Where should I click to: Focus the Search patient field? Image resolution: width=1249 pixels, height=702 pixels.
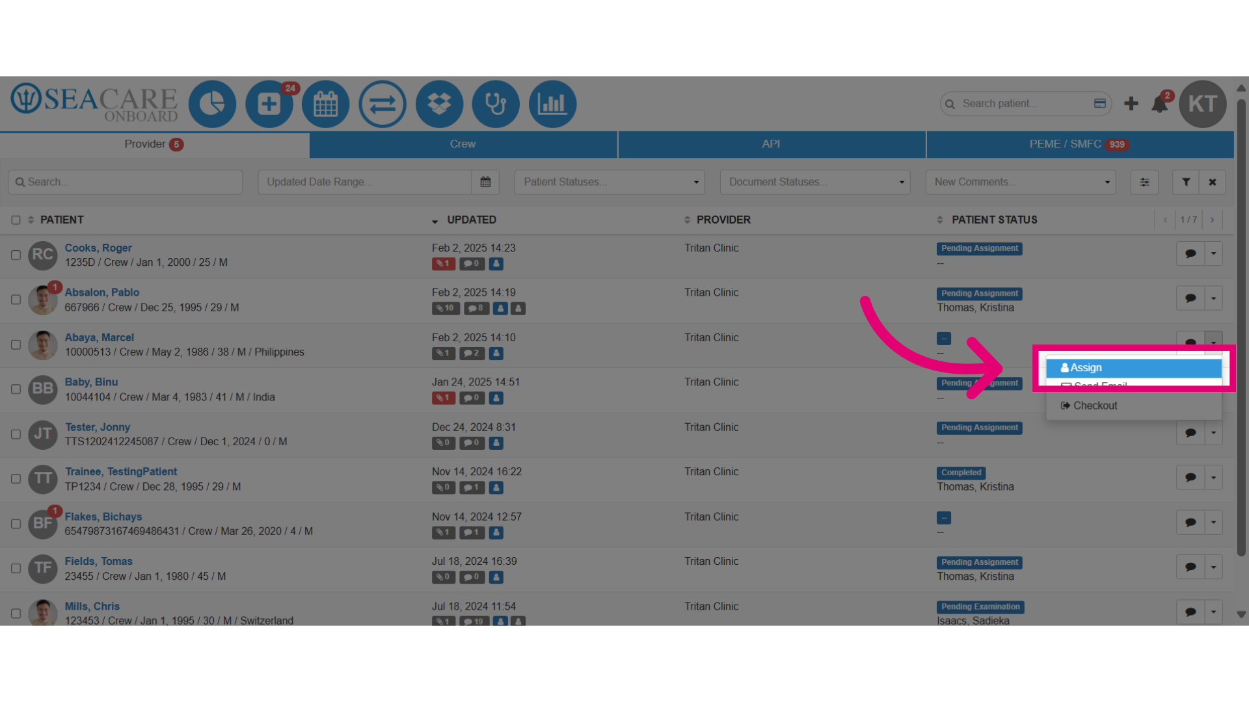coord(1025,104)
